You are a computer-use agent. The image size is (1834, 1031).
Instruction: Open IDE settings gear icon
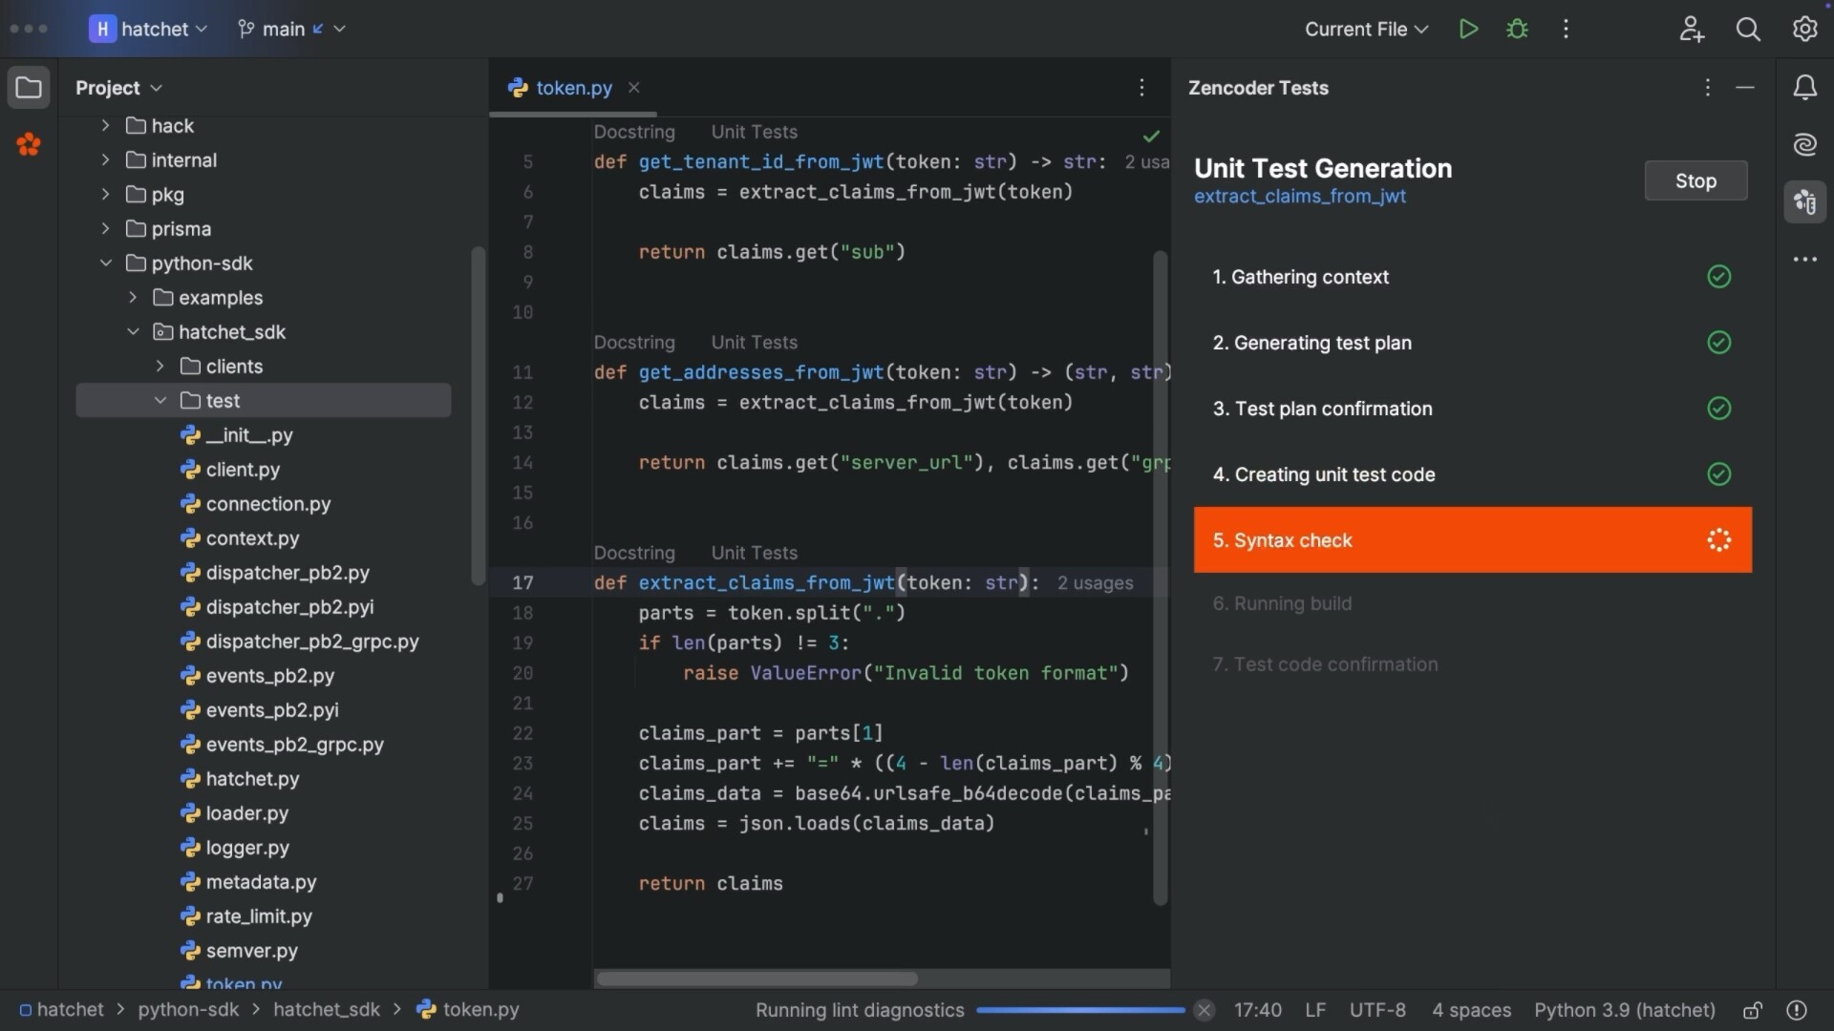click(1804, 29)
